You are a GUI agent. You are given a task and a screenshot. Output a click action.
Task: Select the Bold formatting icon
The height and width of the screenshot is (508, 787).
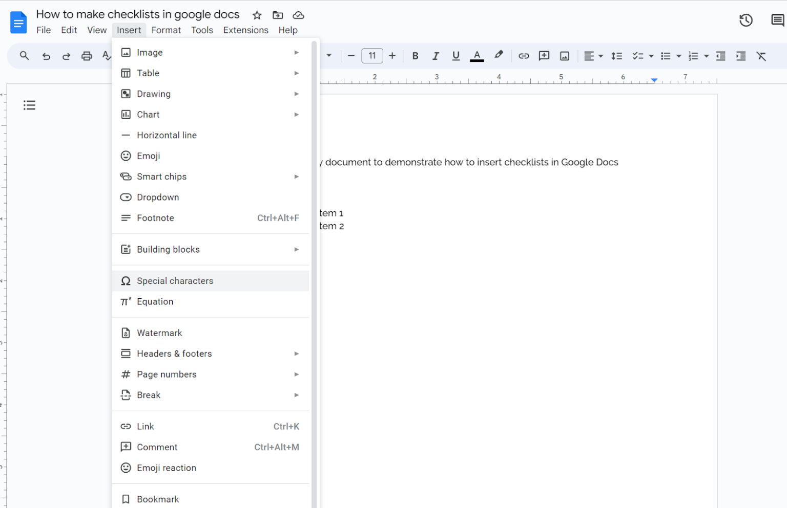415,56
